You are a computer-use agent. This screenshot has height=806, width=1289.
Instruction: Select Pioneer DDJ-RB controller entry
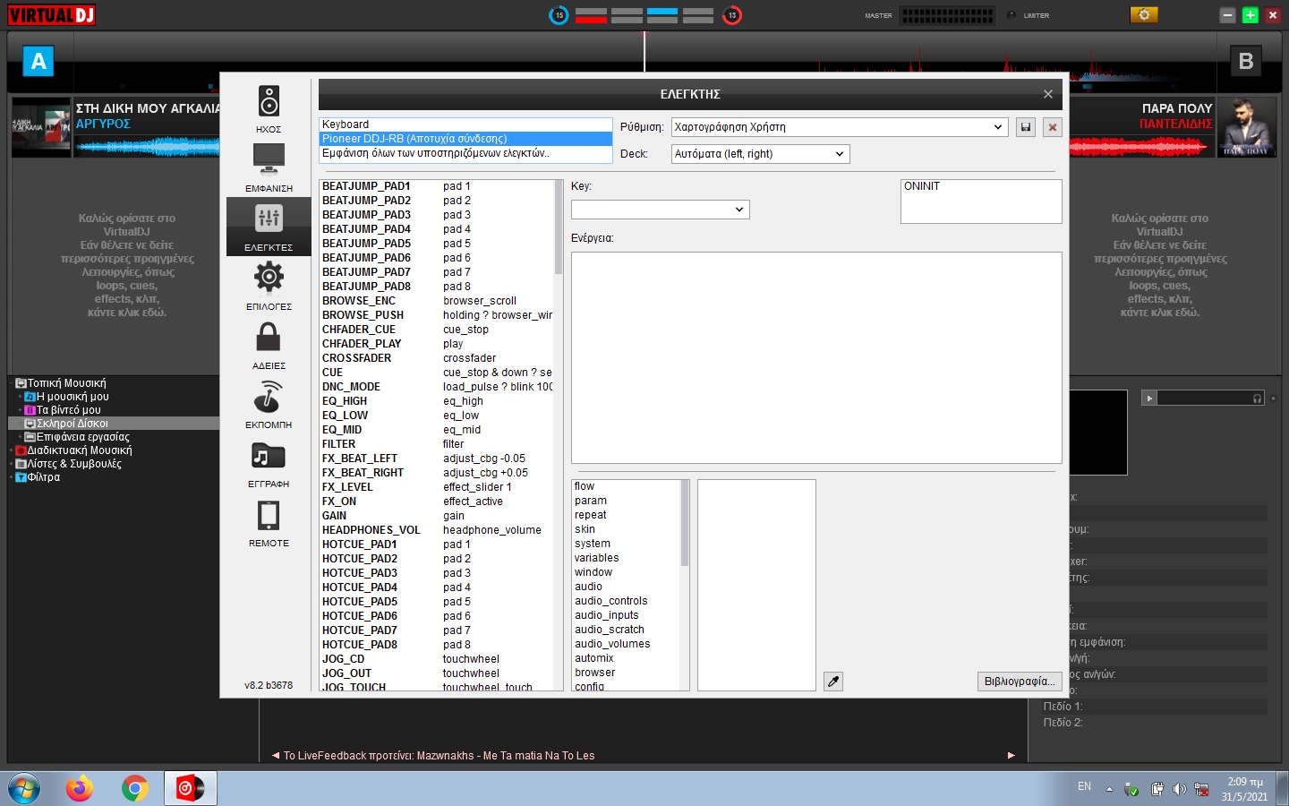point(465,139)
